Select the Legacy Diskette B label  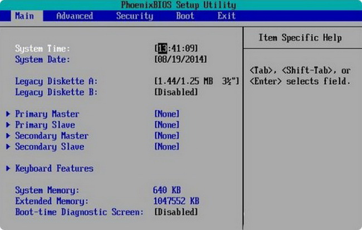pos(56,92)
